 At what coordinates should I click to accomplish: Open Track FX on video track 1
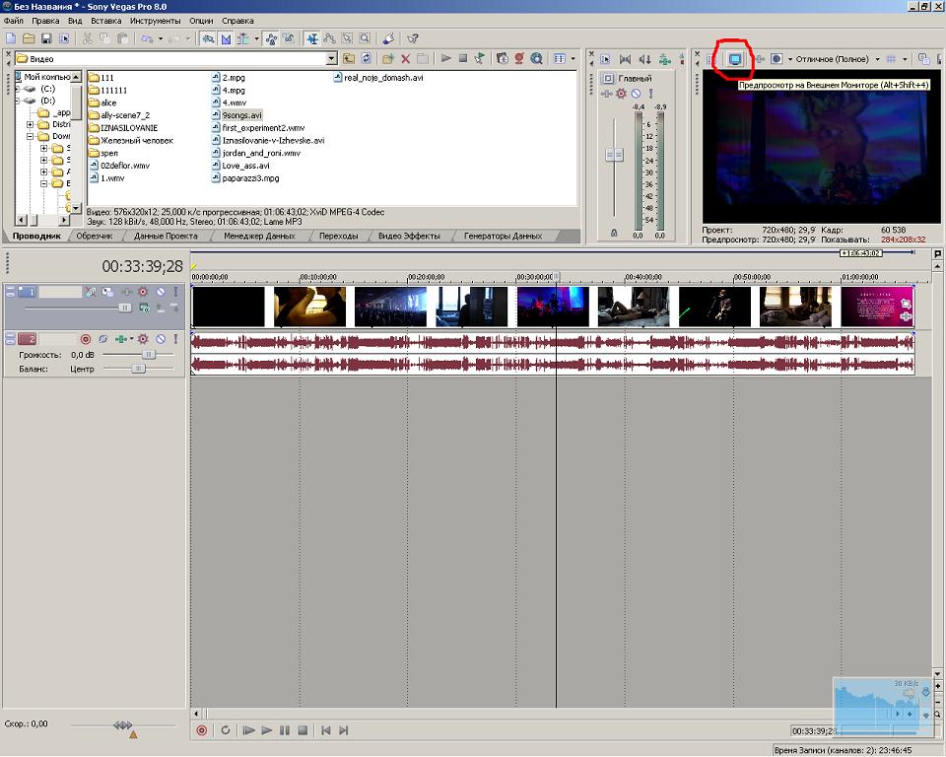pyautogui.click(x=143, y=292)
